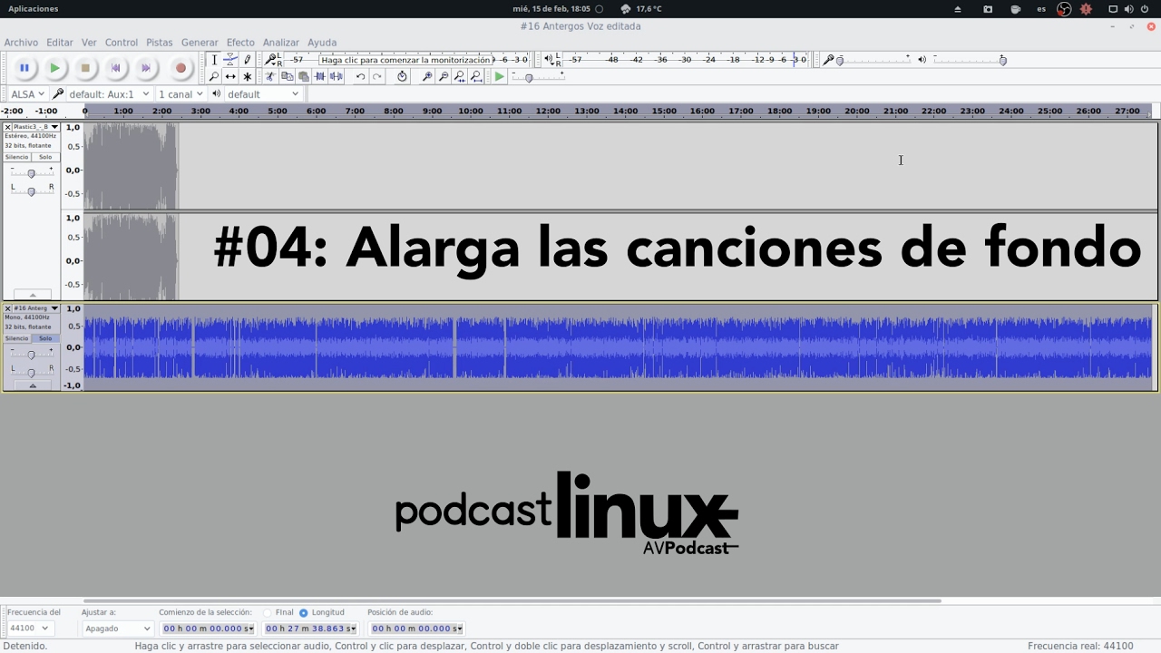
Task: Click the Trim audio icon
Action: [319, 77]
